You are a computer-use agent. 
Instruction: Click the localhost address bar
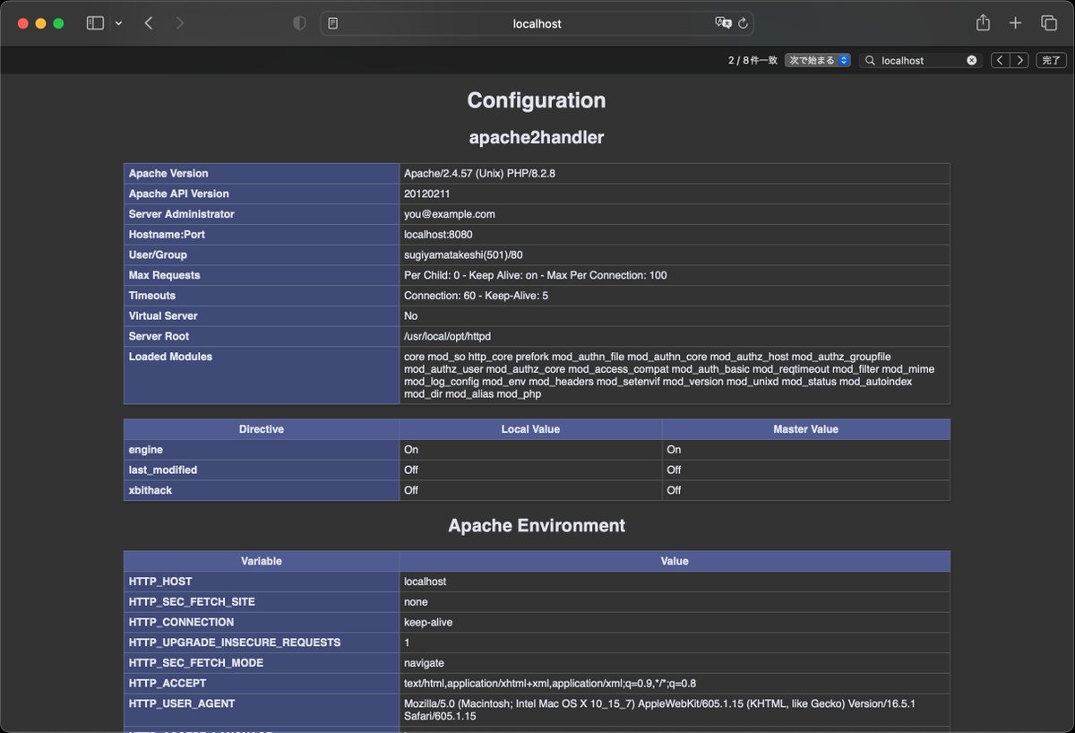click(x=537, y=22)
